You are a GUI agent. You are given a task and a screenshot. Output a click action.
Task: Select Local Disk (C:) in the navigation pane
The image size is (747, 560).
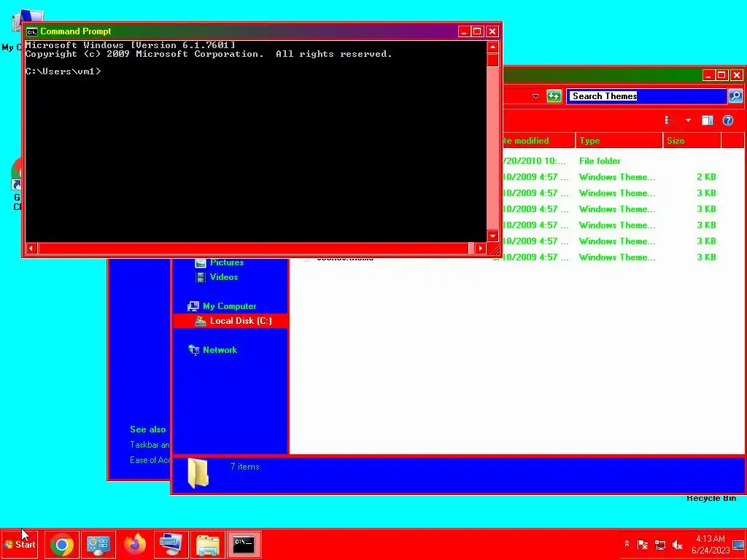(x=241, y=321)
